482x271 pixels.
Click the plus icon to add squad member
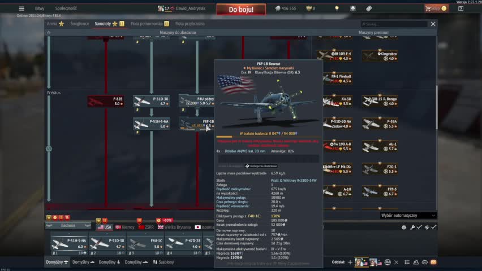[350, 263]
